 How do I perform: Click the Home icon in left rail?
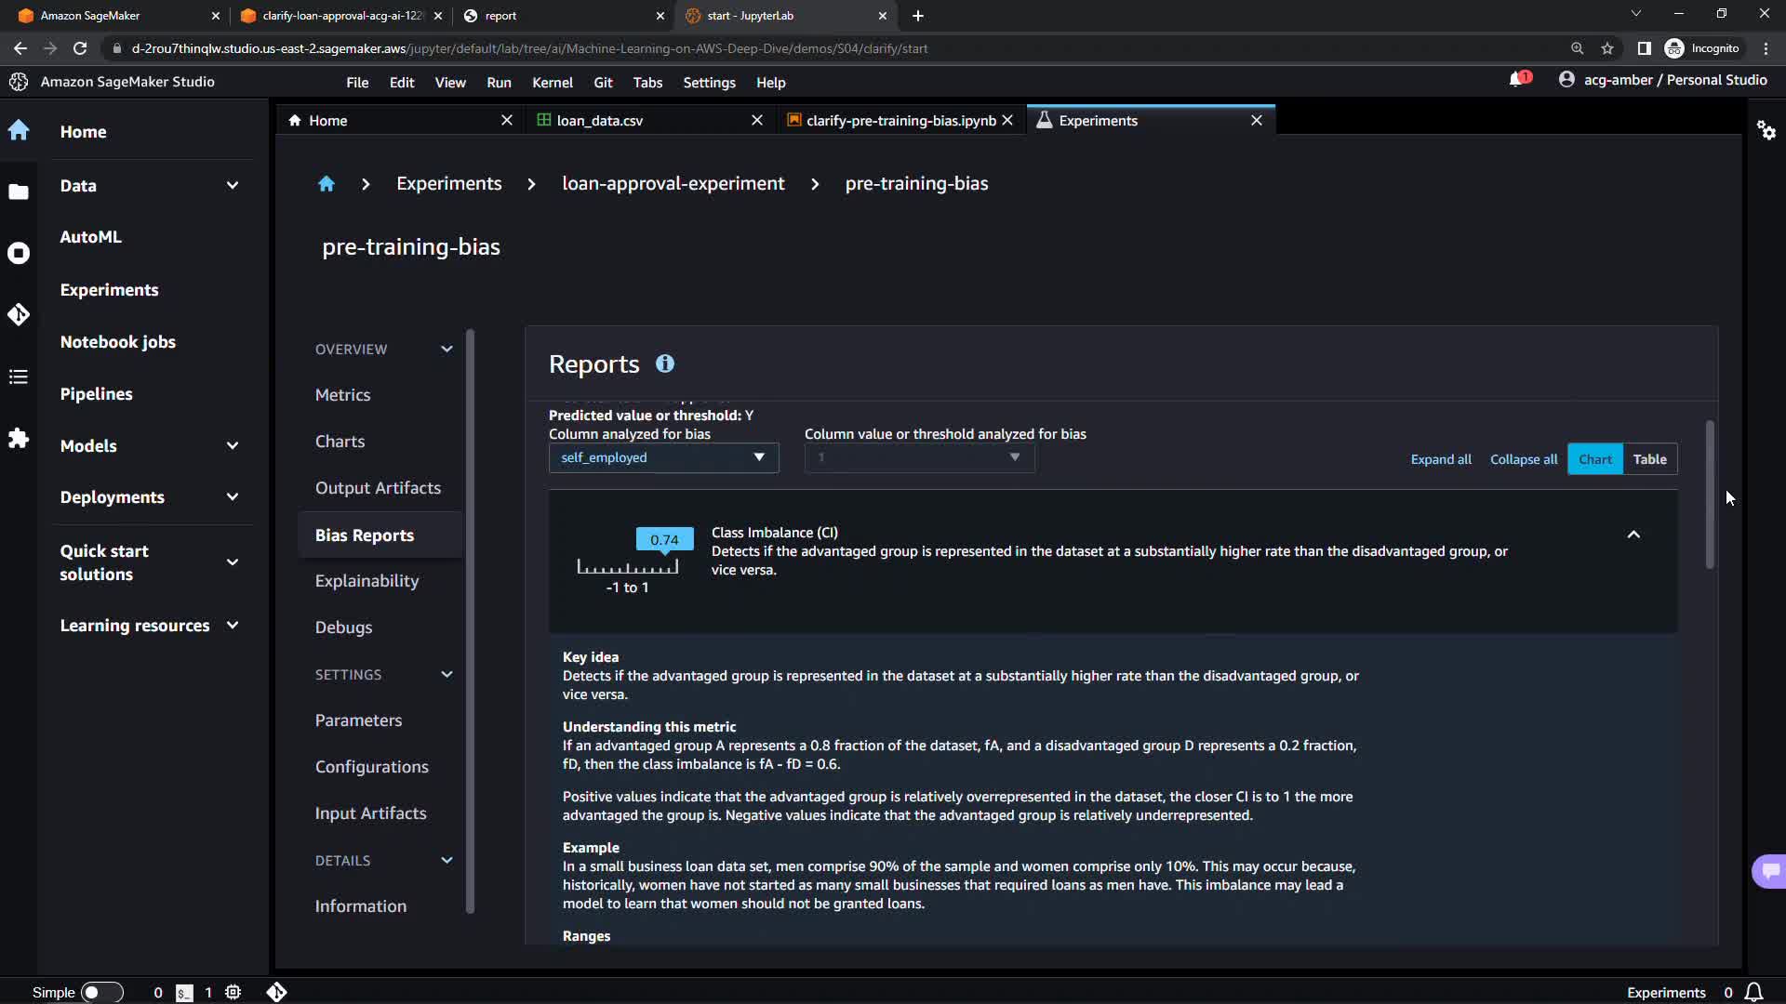click(19, 130)
